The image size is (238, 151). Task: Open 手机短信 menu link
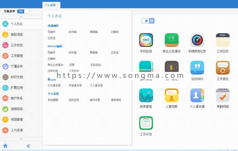[x=95, y=65]
